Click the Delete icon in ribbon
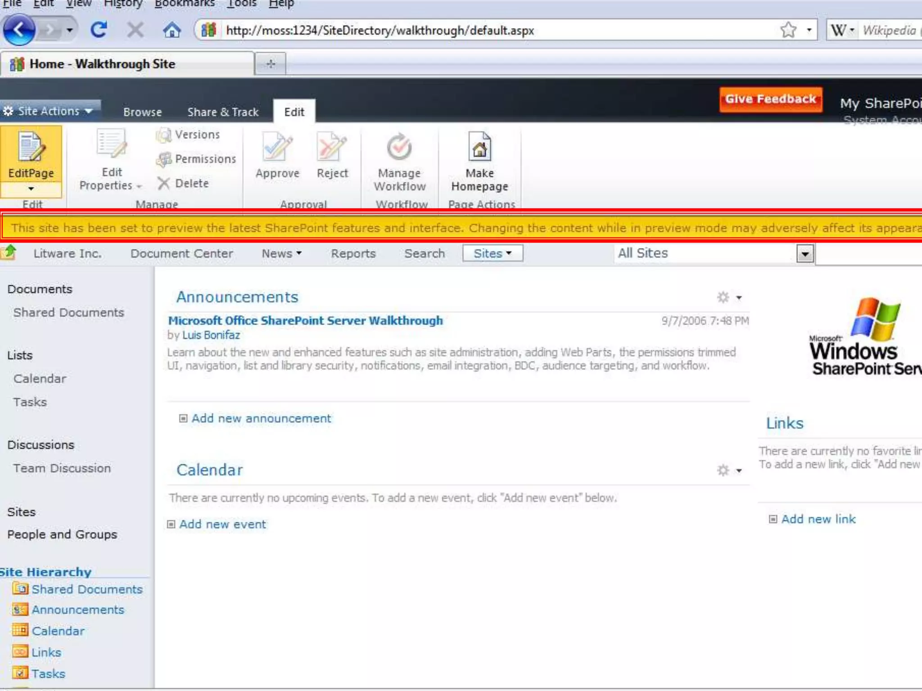 pos(163,184)
